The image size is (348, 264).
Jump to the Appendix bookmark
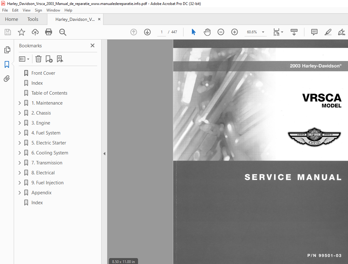pos(41,193)
